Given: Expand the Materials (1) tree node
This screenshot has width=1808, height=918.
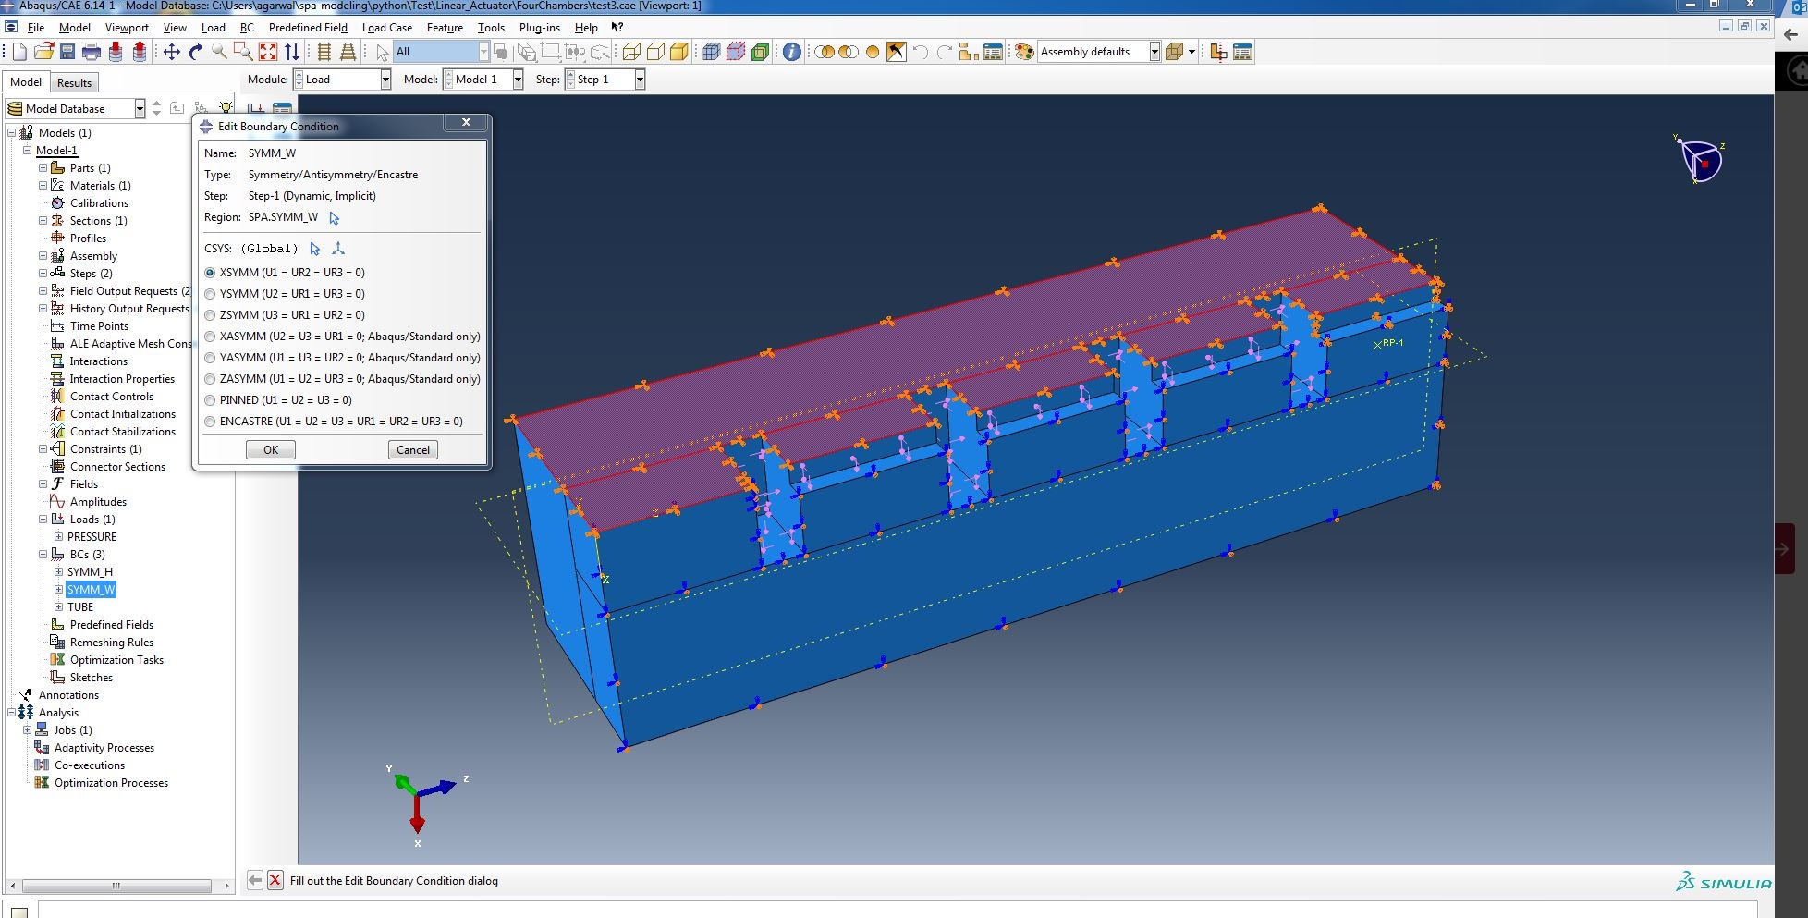Looking at the screenshot, I should point(43,186).
